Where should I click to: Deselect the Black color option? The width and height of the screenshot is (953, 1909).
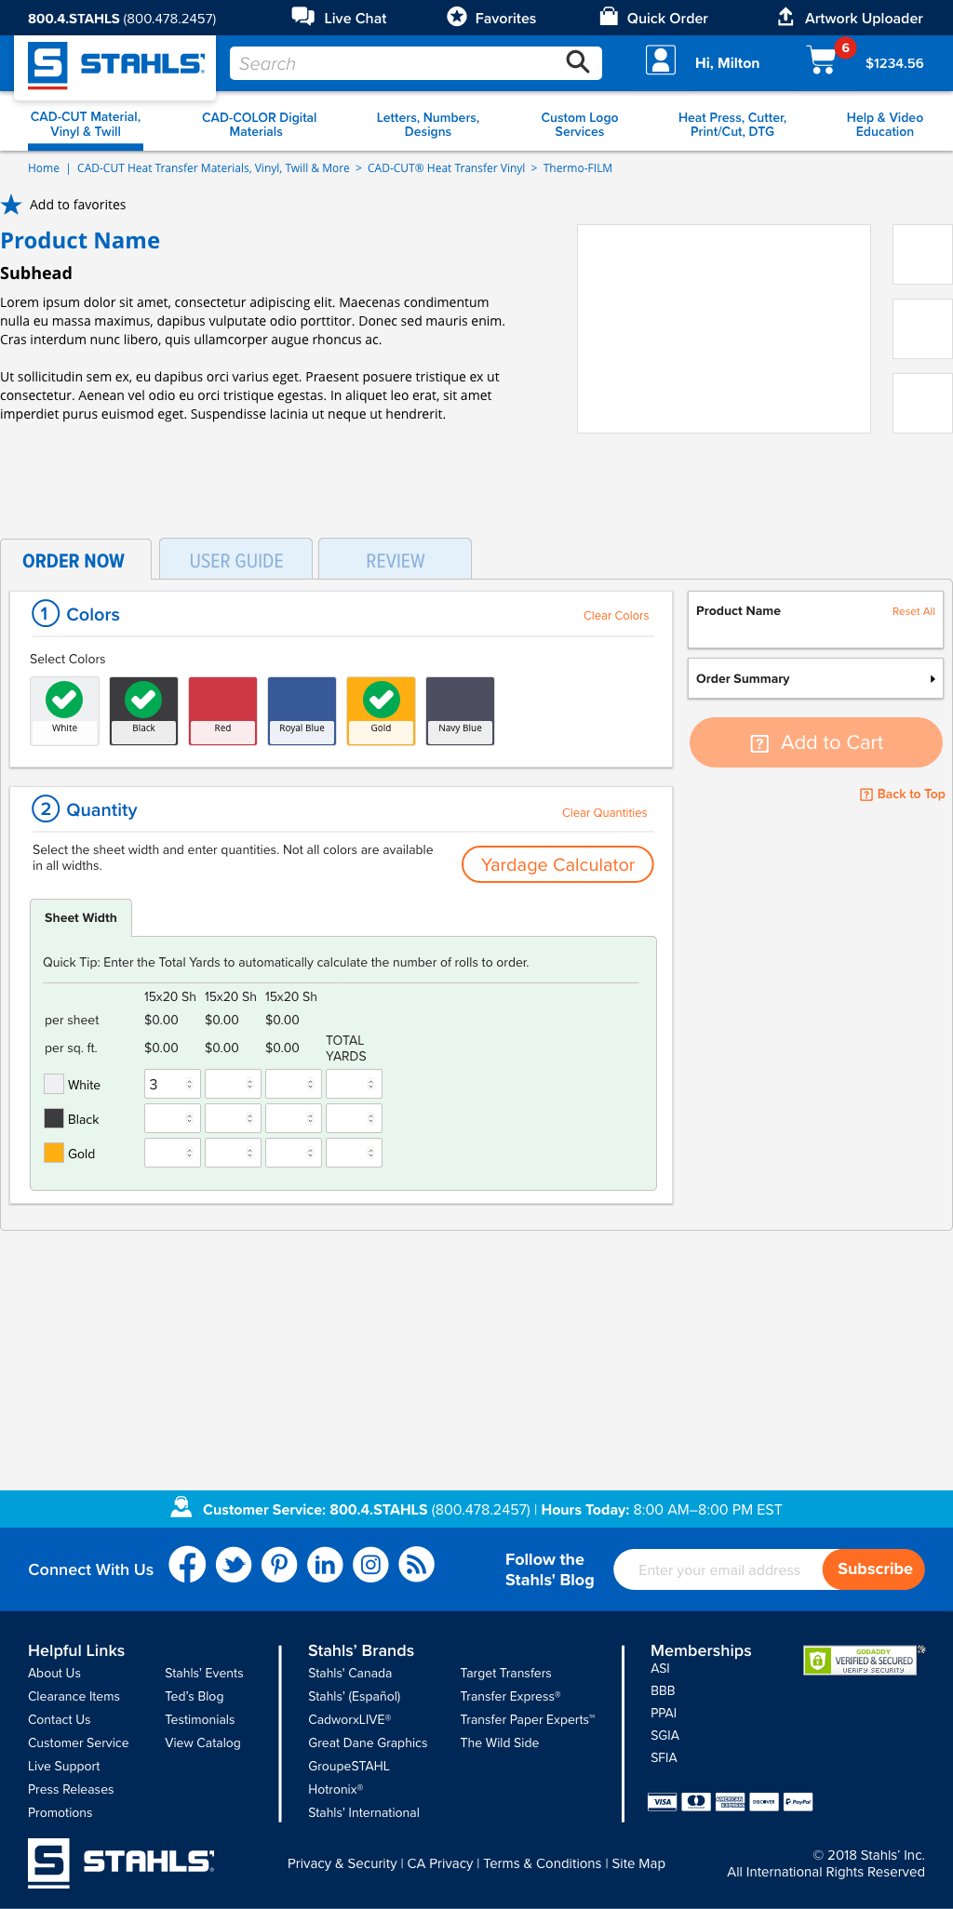click(143, 710)
